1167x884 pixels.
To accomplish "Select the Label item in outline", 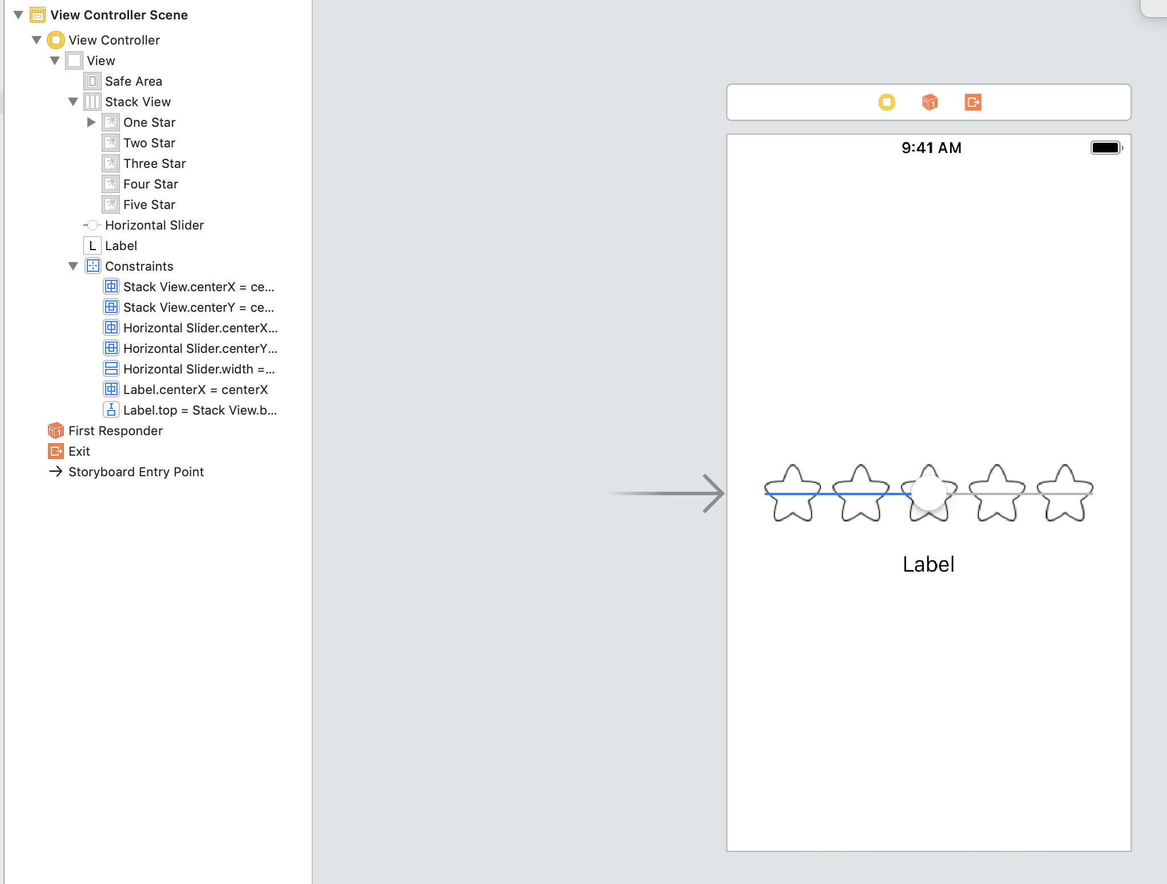I will pyautogui.click(x=120, y=246).
